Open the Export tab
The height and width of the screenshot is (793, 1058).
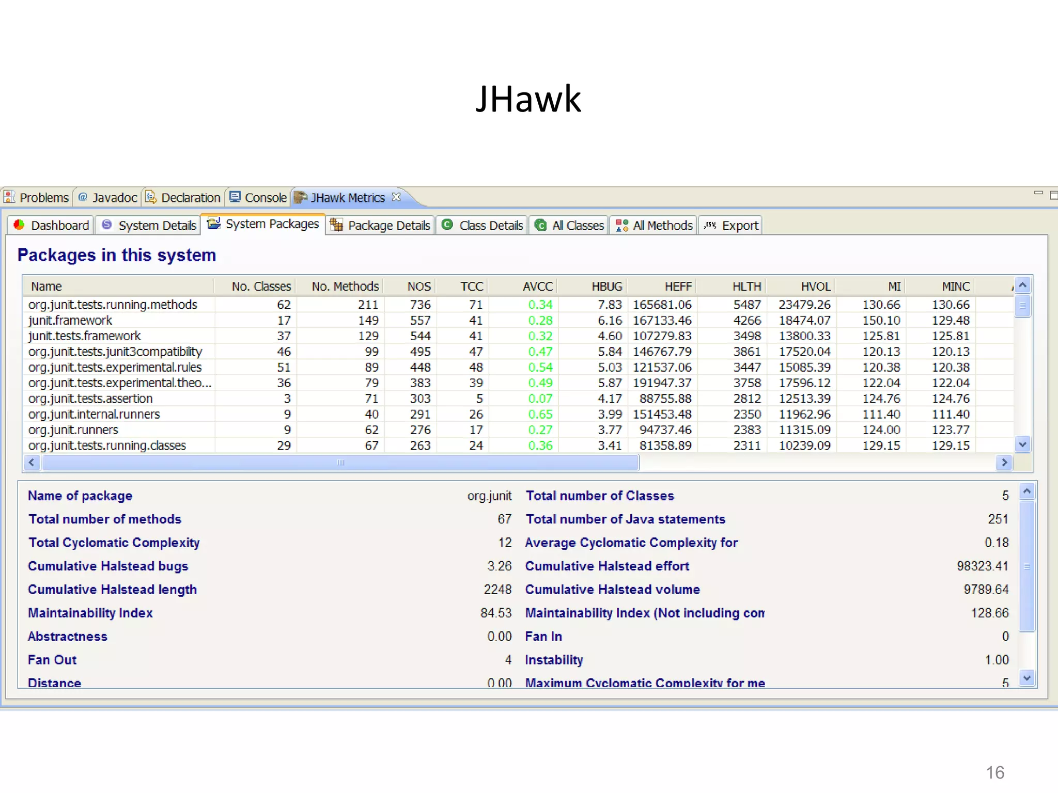pos(731,225)
